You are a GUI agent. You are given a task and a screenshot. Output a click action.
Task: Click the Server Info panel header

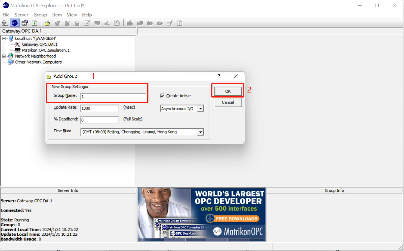pos(68,190)
